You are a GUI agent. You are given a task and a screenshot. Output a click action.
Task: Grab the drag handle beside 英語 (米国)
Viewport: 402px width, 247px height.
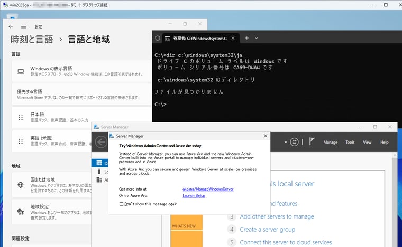[21, 141]
